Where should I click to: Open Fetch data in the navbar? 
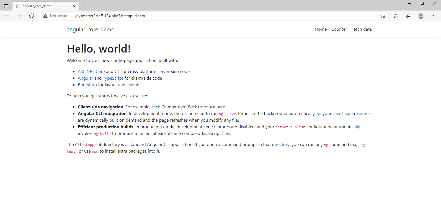point(361,29)
